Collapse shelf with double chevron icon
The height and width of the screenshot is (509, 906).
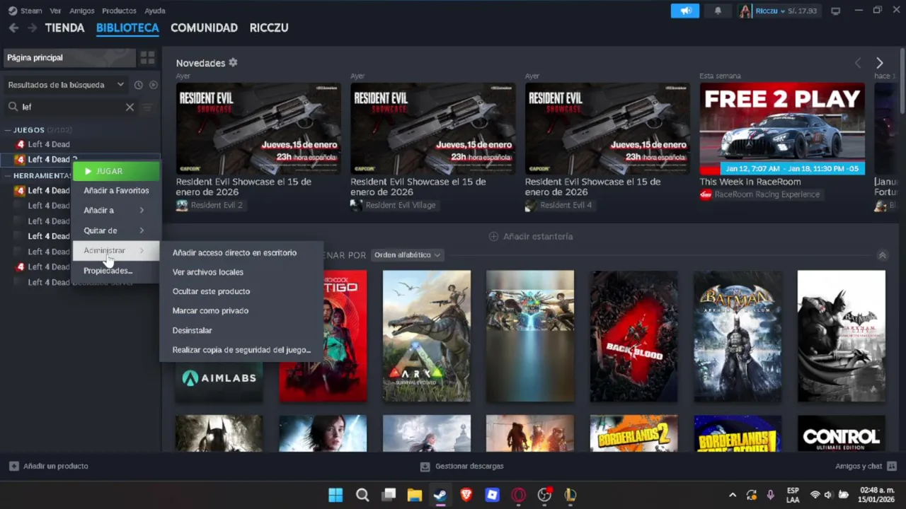(882, 255)
